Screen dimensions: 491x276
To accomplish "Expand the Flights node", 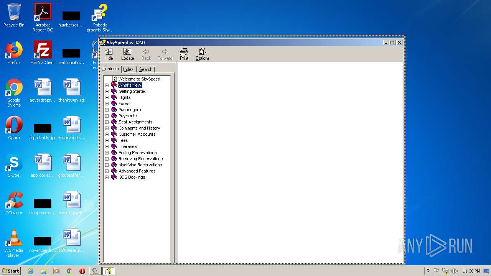I will (x=107, y=97).
